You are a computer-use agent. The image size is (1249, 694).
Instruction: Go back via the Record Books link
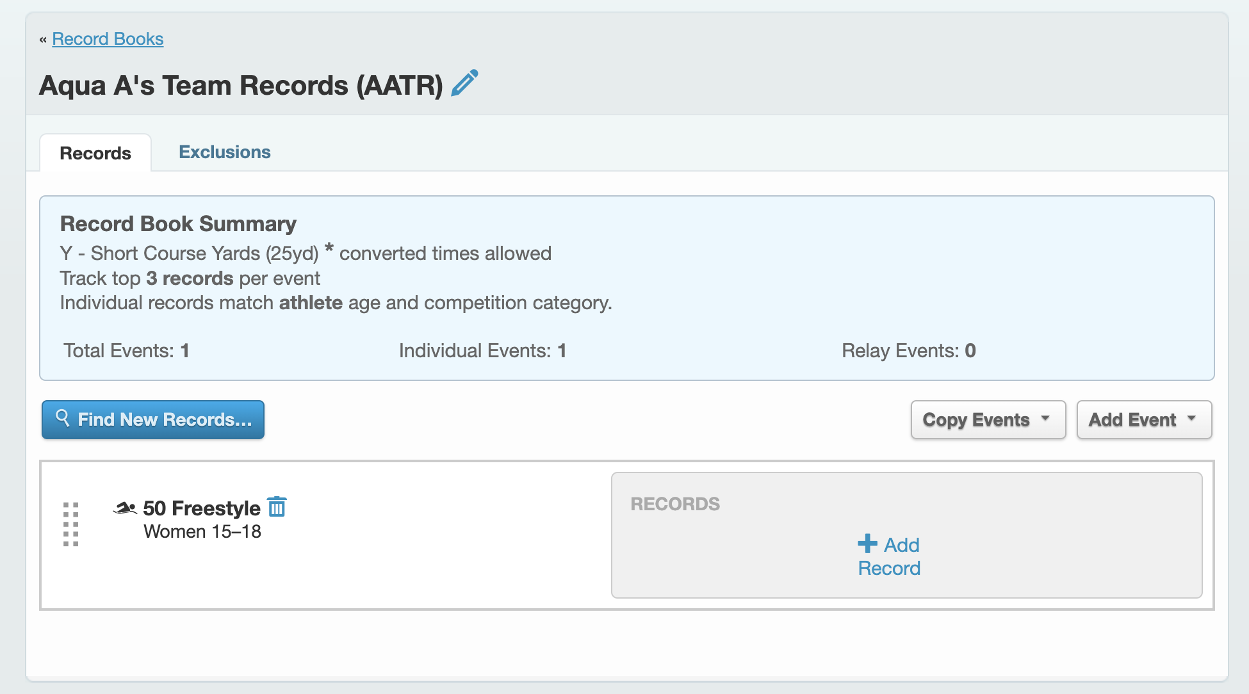tap(108, 39)
